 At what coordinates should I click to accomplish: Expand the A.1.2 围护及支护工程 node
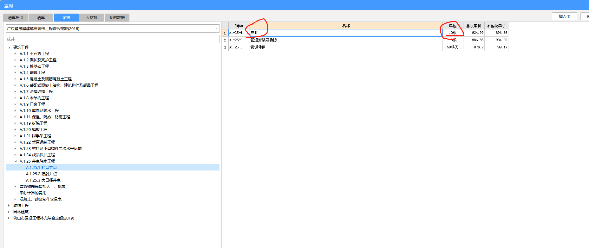click(15, 60)
